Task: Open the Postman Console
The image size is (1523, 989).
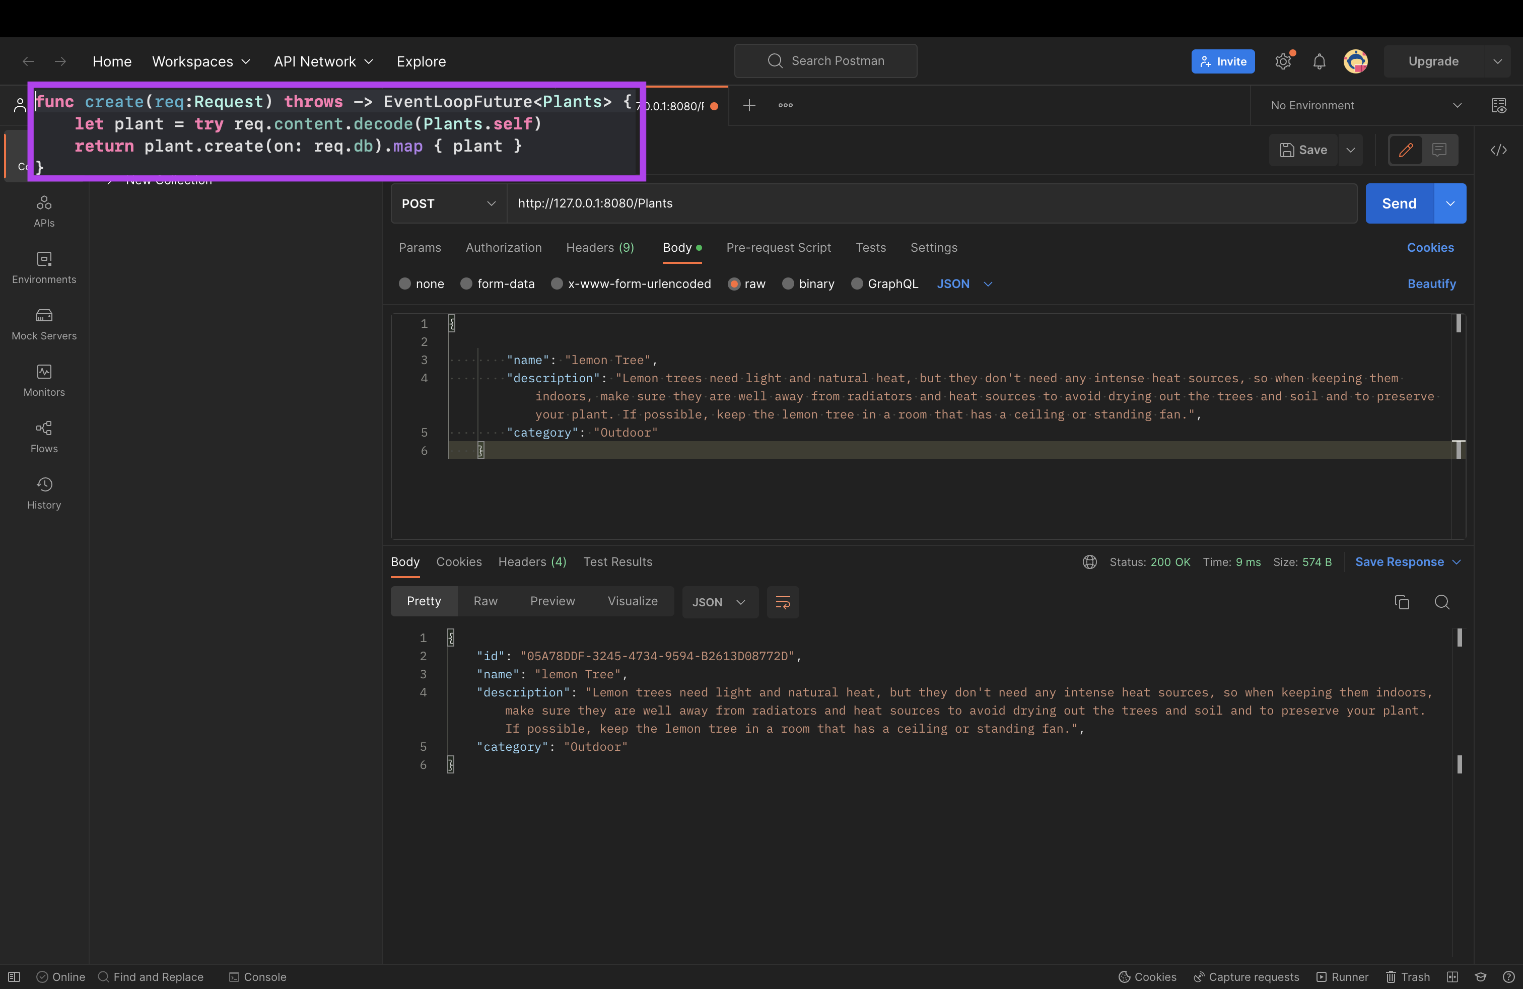Action: pyautogui.click(x=258, y=977)
